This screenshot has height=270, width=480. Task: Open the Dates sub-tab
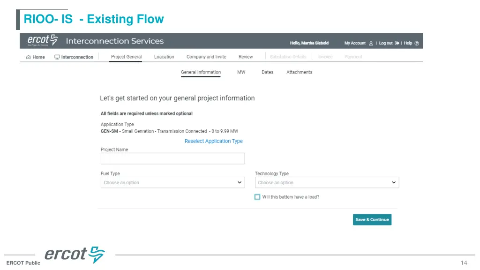click(268, 72)
